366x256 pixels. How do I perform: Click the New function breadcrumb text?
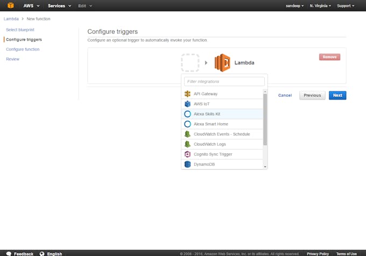(38, 19)
